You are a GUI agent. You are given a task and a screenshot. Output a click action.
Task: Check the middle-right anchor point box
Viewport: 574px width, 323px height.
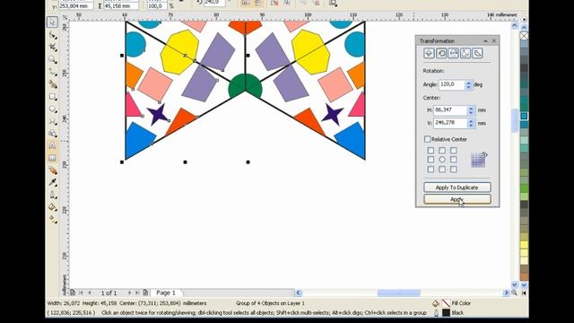tap(454, 160)
